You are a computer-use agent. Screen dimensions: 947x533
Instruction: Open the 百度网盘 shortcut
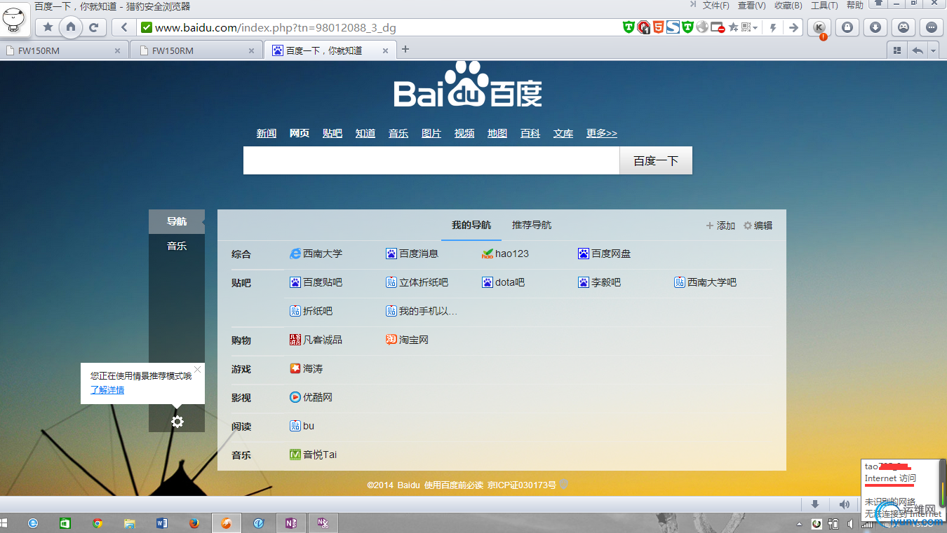(x=604, y=254)
